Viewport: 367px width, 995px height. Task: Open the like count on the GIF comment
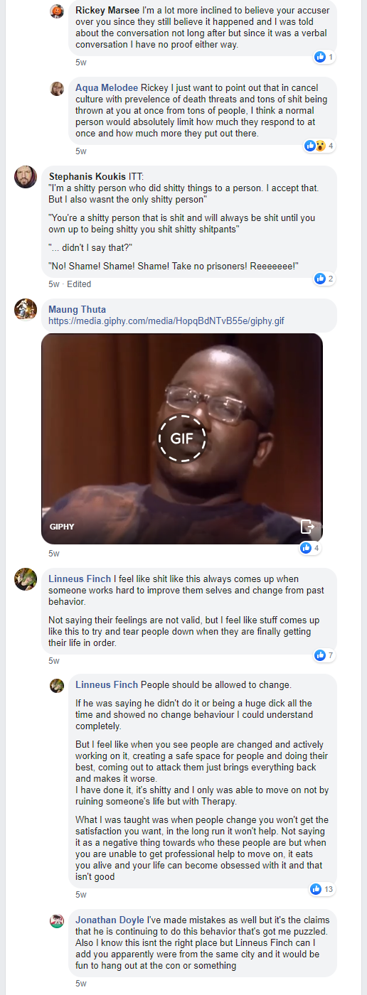coord(310,548)
